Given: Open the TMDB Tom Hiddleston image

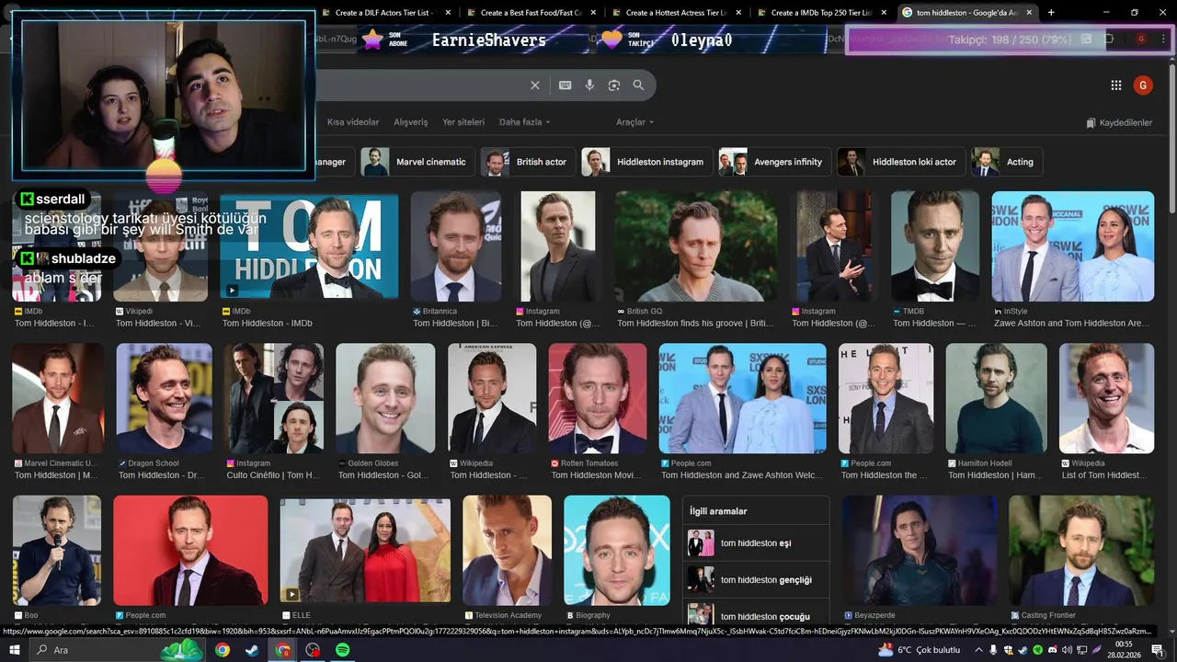Looking at the screenshot, I should (x=934, y=246).
